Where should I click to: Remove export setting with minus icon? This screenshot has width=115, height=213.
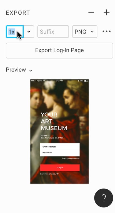point(91,12)
